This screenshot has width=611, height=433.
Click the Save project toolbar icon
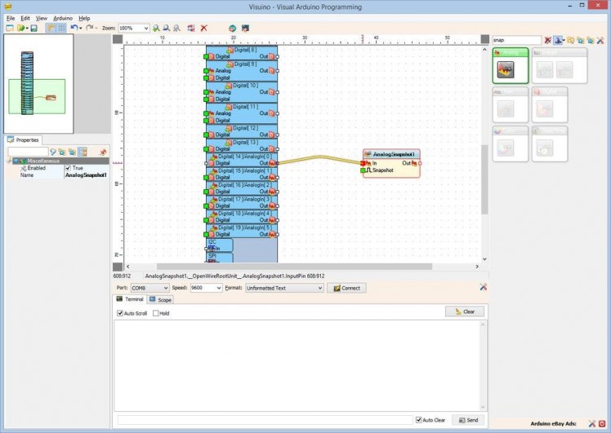(x=33, y=28)
